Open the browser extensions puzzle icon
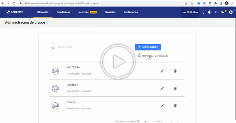 click(215, 3)
